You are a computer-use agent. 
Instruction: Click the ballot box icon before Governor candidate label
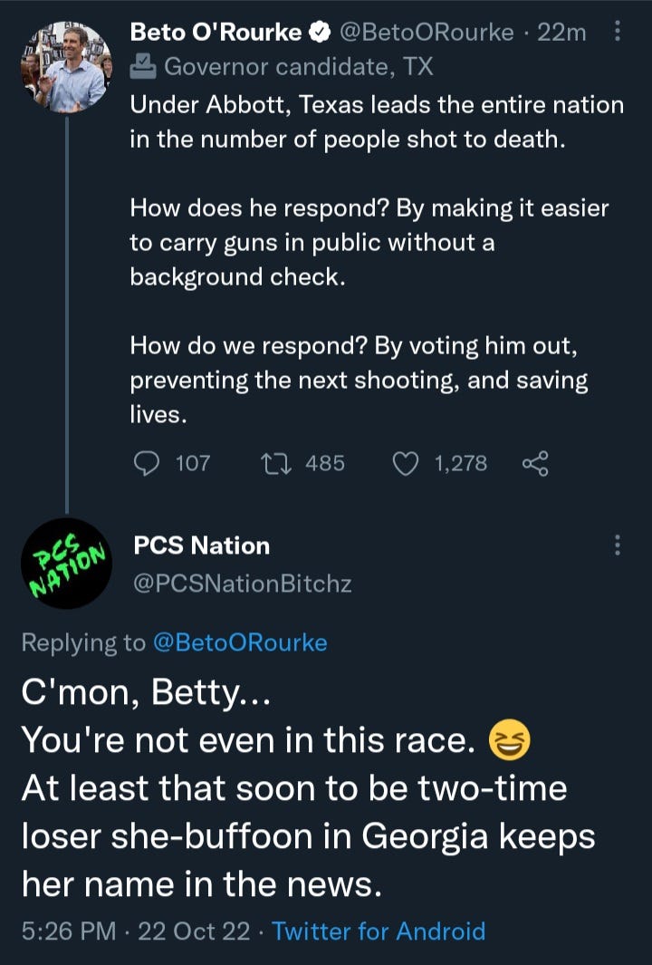(x=142, y=64)
